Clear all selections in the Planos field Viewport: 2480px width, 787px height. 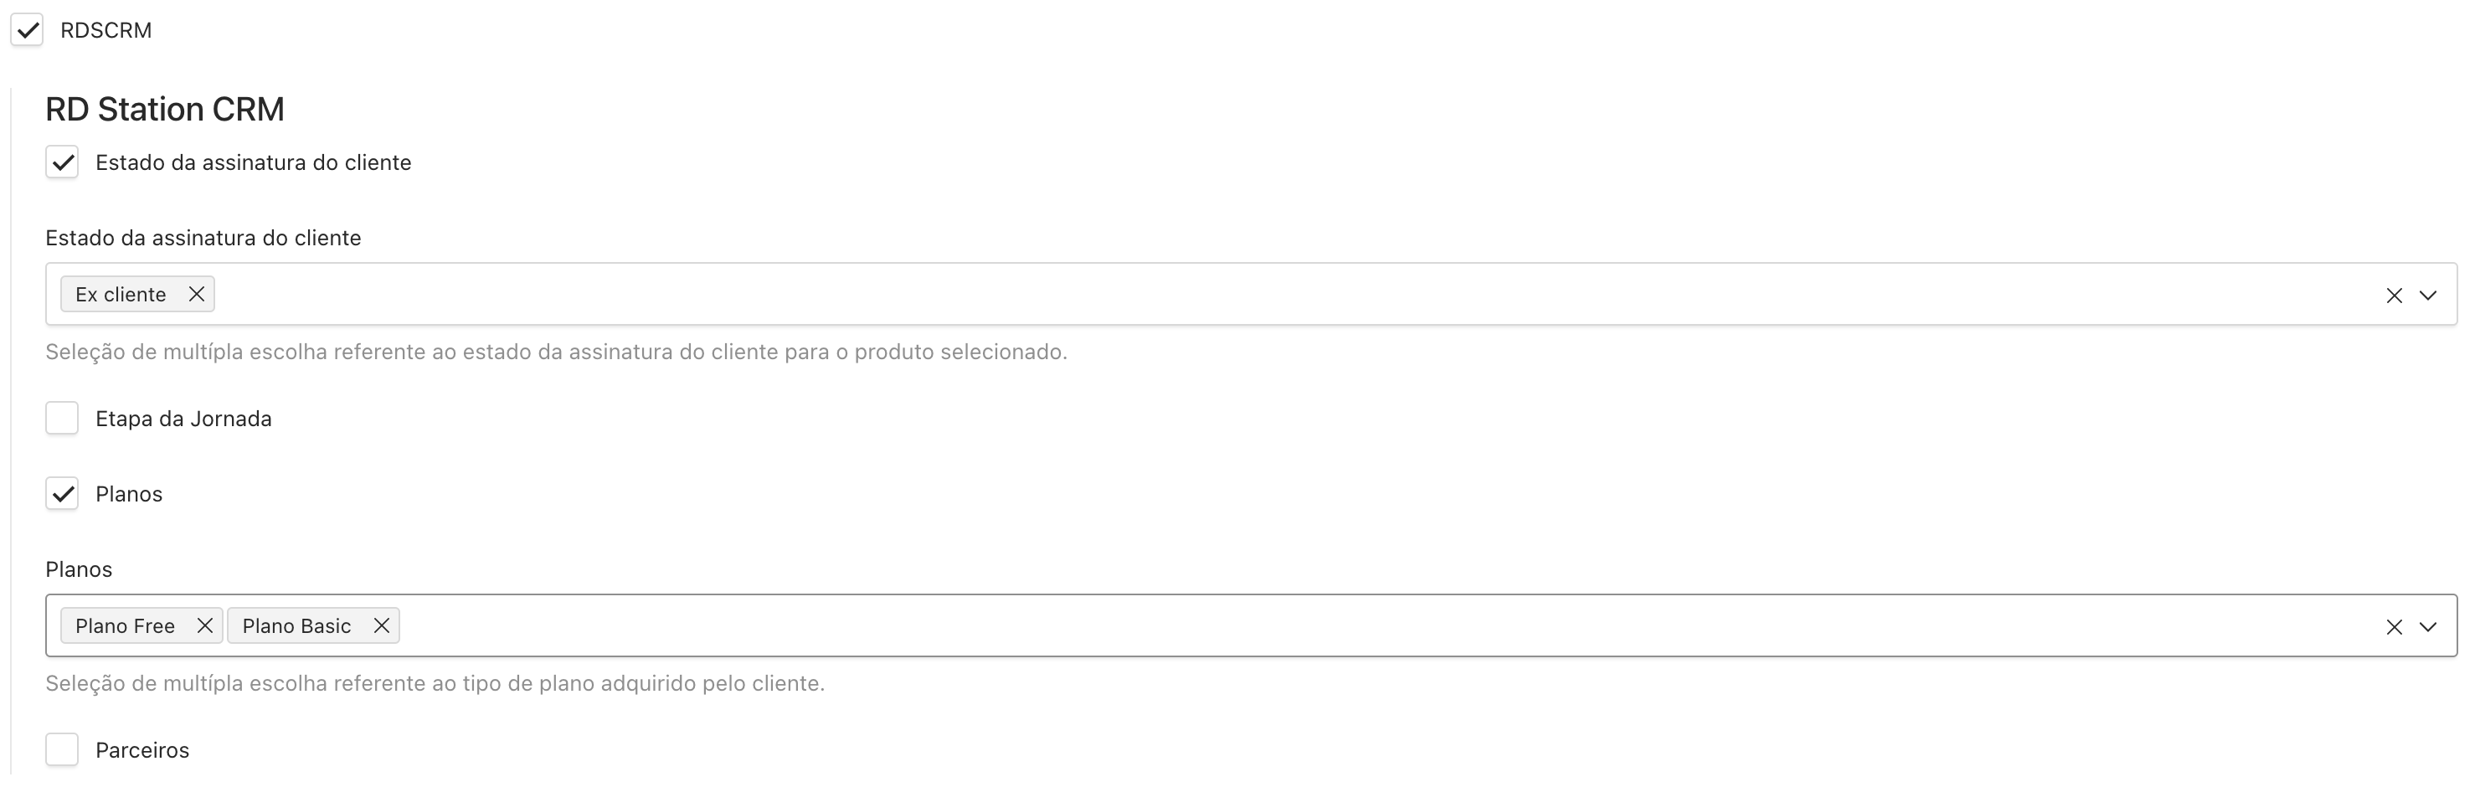click(x=2395, y=626)
